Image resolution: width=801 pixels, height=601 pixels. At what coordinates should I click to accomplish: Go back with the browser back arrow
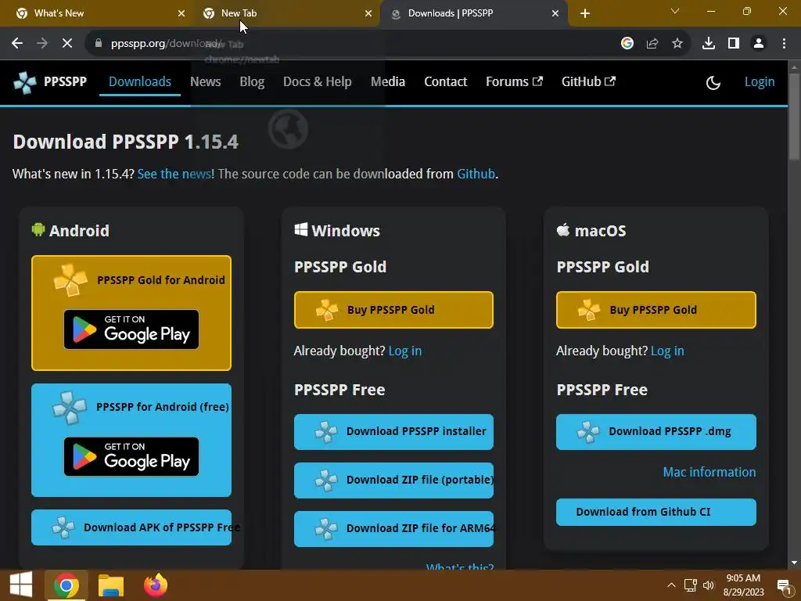pyautogui.click(x=17, y=44)
